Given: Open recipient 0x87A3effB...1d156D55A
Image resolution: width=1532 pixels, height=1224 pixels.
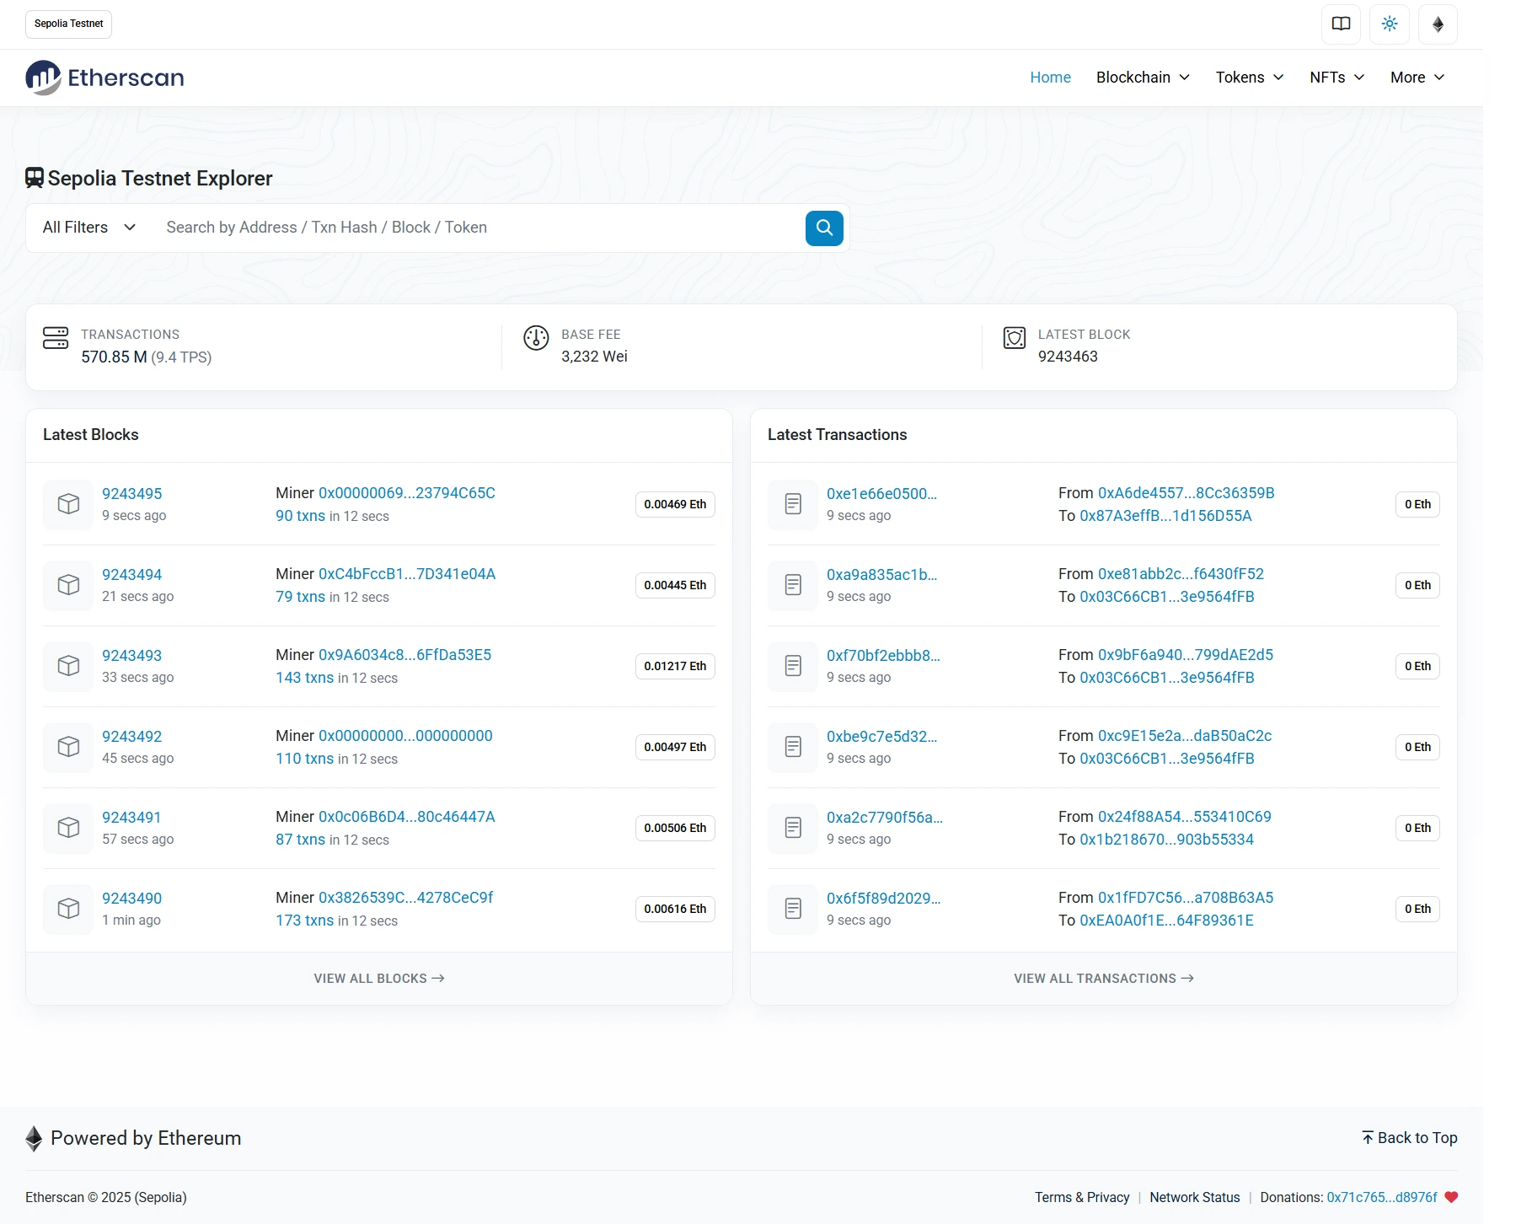Looking at the screenshot, I should (x=1165, y=516).
